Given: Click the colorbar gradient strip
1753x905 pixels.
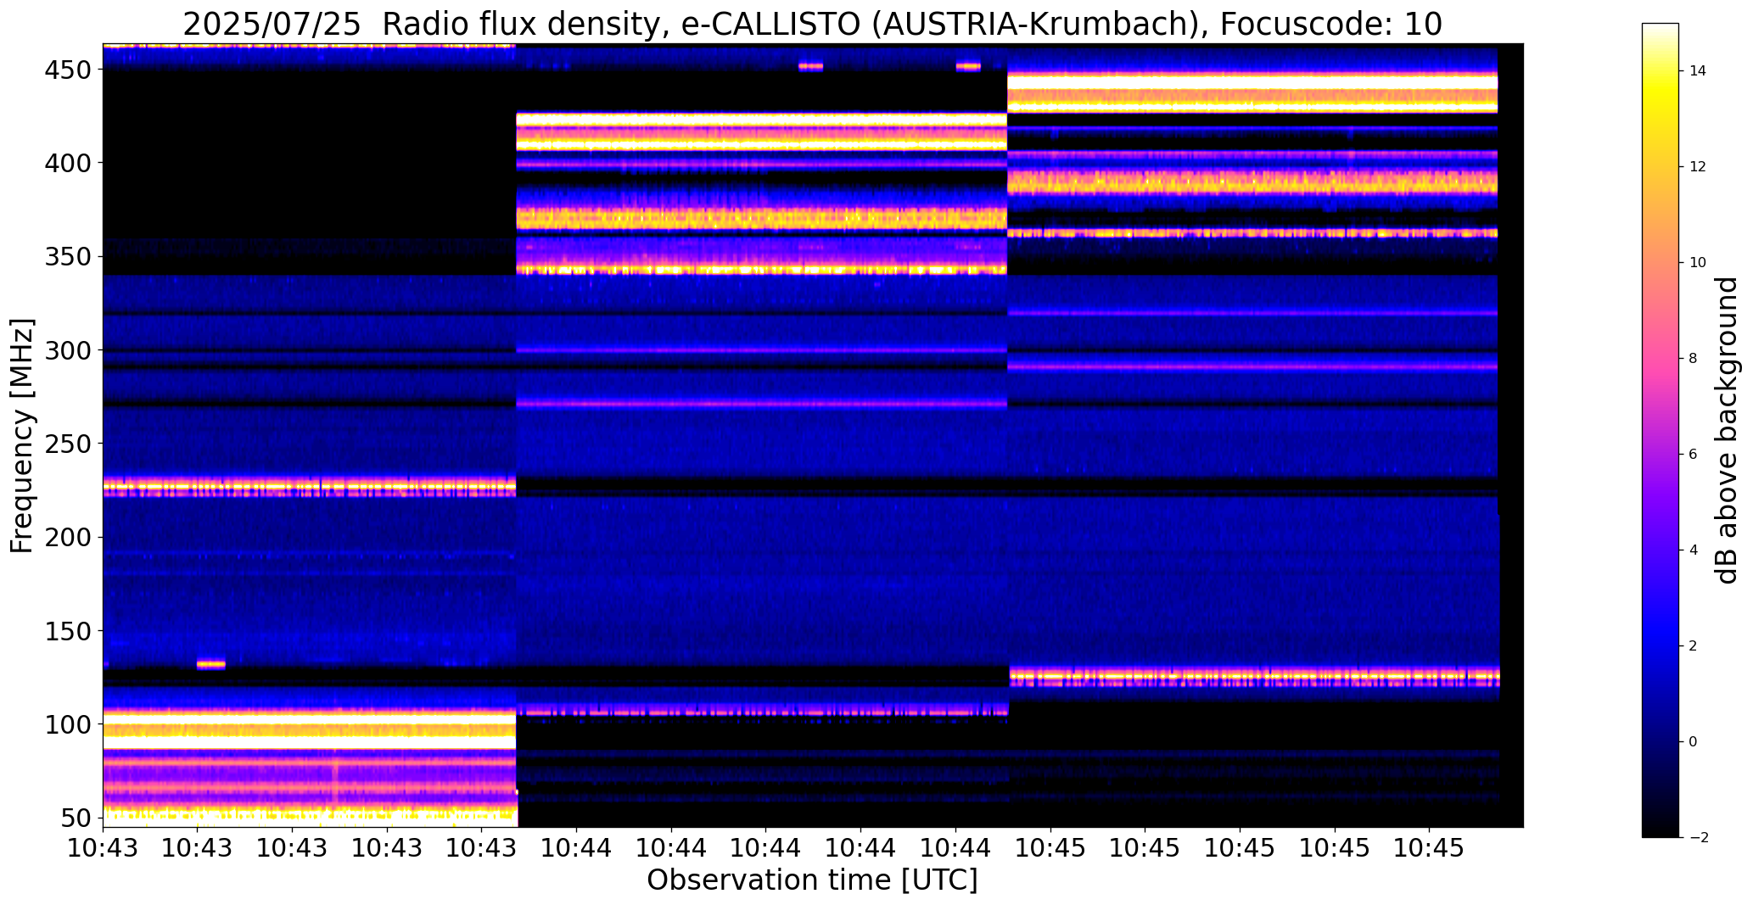Looking at the screenshot, I should (1661, 430).
